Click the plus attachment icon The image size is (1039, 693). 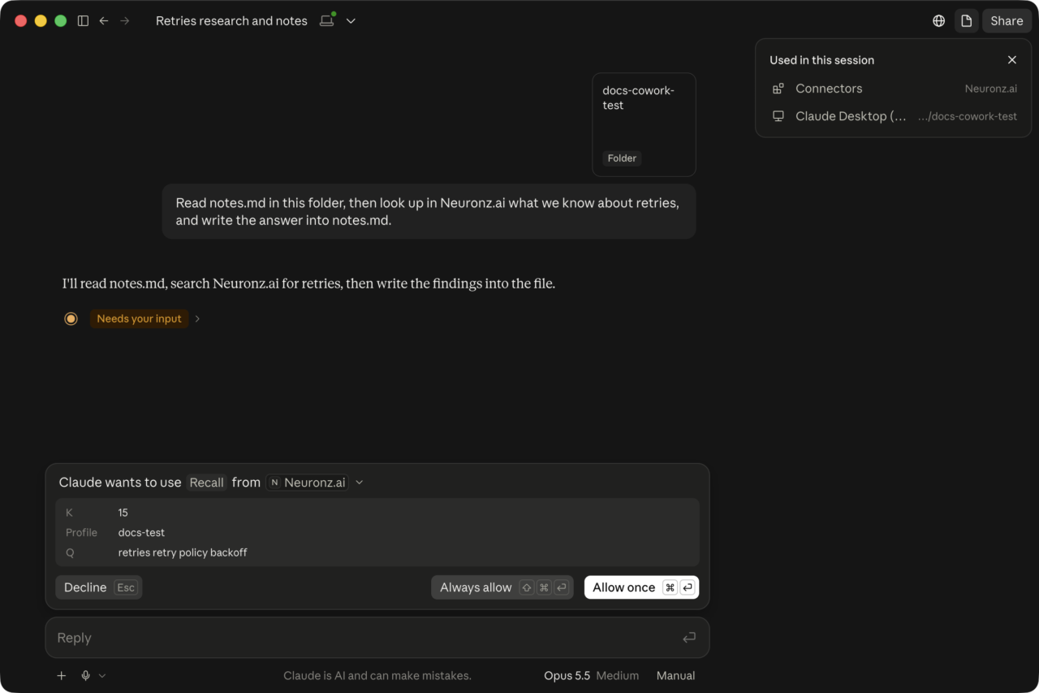[x=61, y=675]
